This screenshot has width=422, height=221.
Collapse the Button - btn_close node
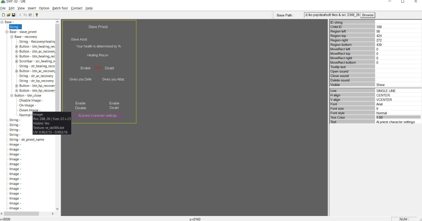[12, 95]
